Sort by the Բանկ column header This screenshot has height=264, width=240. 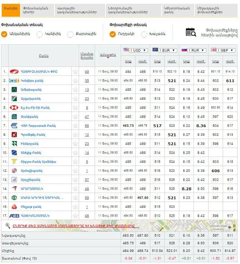pyautogui.click(x=44, y=56)
